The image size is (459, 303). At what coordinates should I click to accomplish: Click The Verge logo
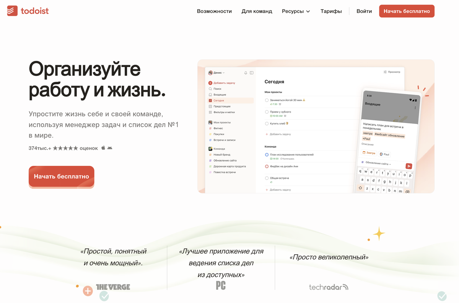(x=113, y=287)
